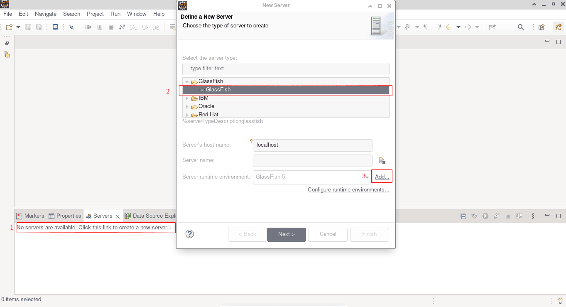Click the Server's host name field
This screenshot has height=307, width=566.
tap(313, 145)
